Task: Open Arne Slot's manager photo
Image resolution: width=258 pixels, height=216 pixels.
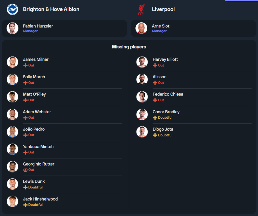Action: pyautogui.click(x=141, y=28)
